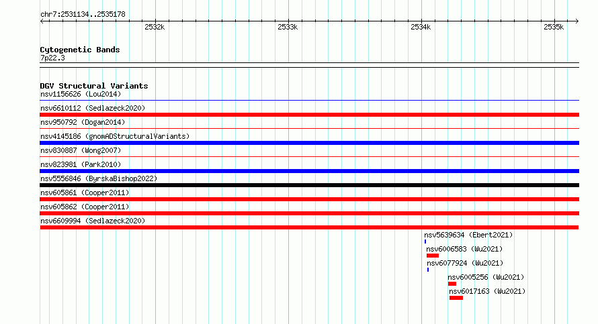Click the red nsv605861 variant bar

point(309,199)
